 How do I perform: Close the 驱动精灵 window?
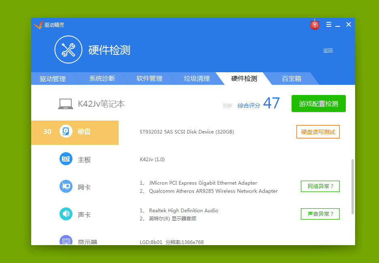(x=349, y=24)
